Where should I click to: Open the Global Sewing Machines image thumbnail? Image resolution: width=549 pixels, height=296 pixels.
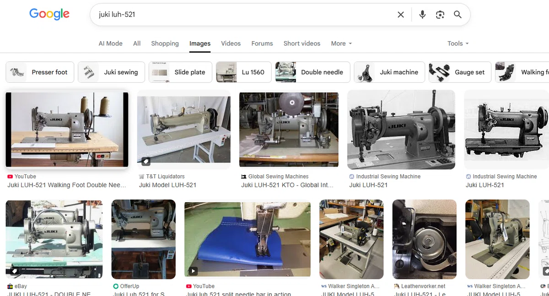[x=289, y=129]
